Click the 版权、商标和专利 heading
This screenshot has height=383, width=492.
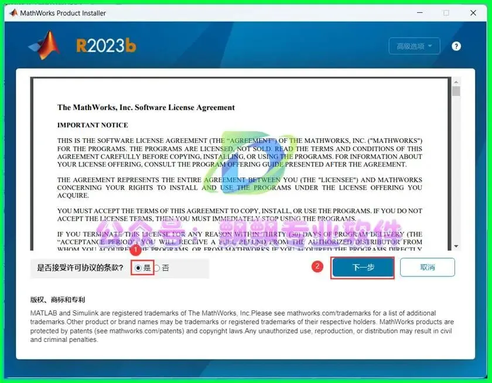[x=57, y=300]
